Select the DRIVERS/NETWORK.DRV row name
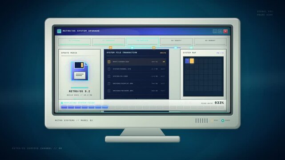Screen dimensions: 285x160 click(123, 91)
